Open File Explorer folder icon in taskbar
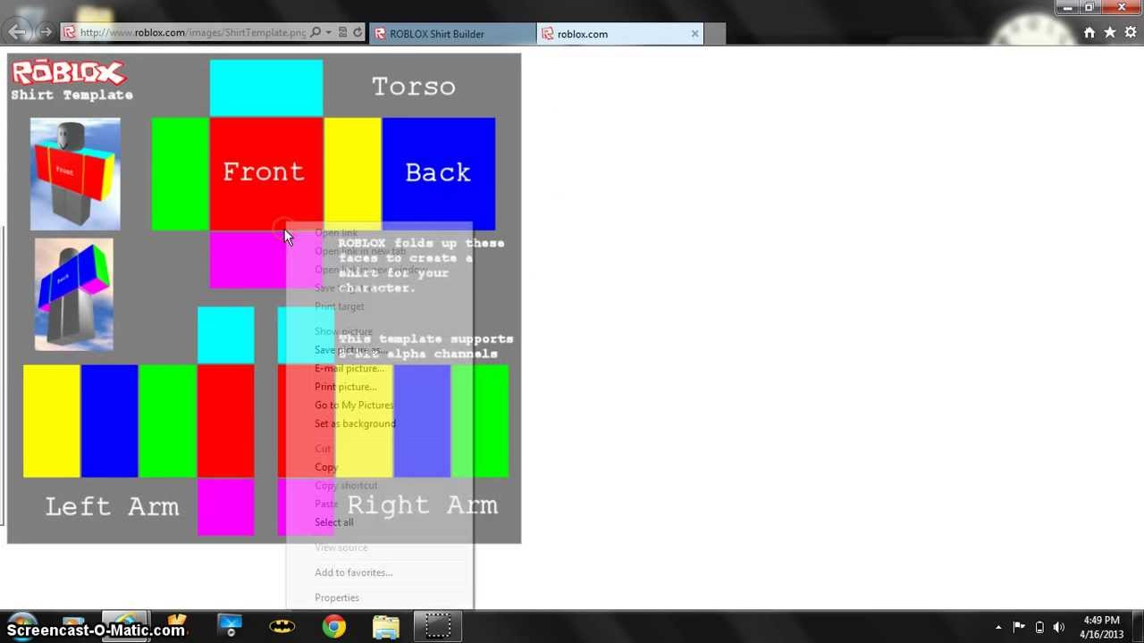The width and height of the screenshot is (1144, 643). [386, 627]
